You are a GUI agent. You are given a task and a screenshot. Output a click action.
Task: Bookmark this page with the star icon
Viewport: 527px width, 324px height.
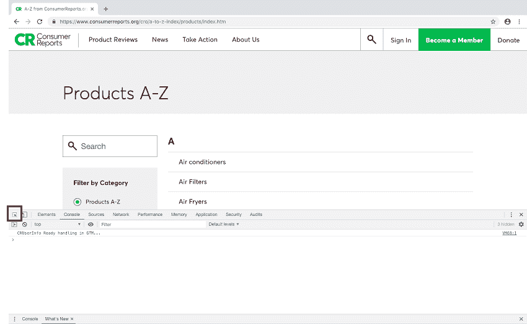click(493, 21)
